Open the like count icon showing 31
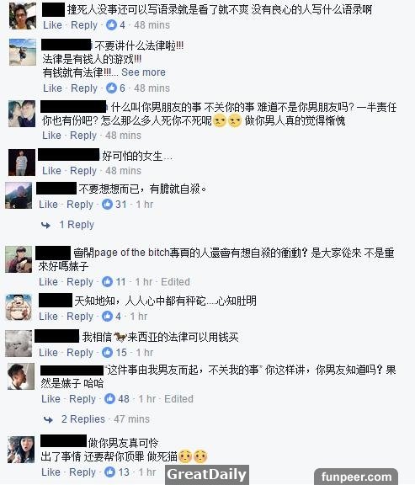415x485 pixels. click(x=107, y=204)
